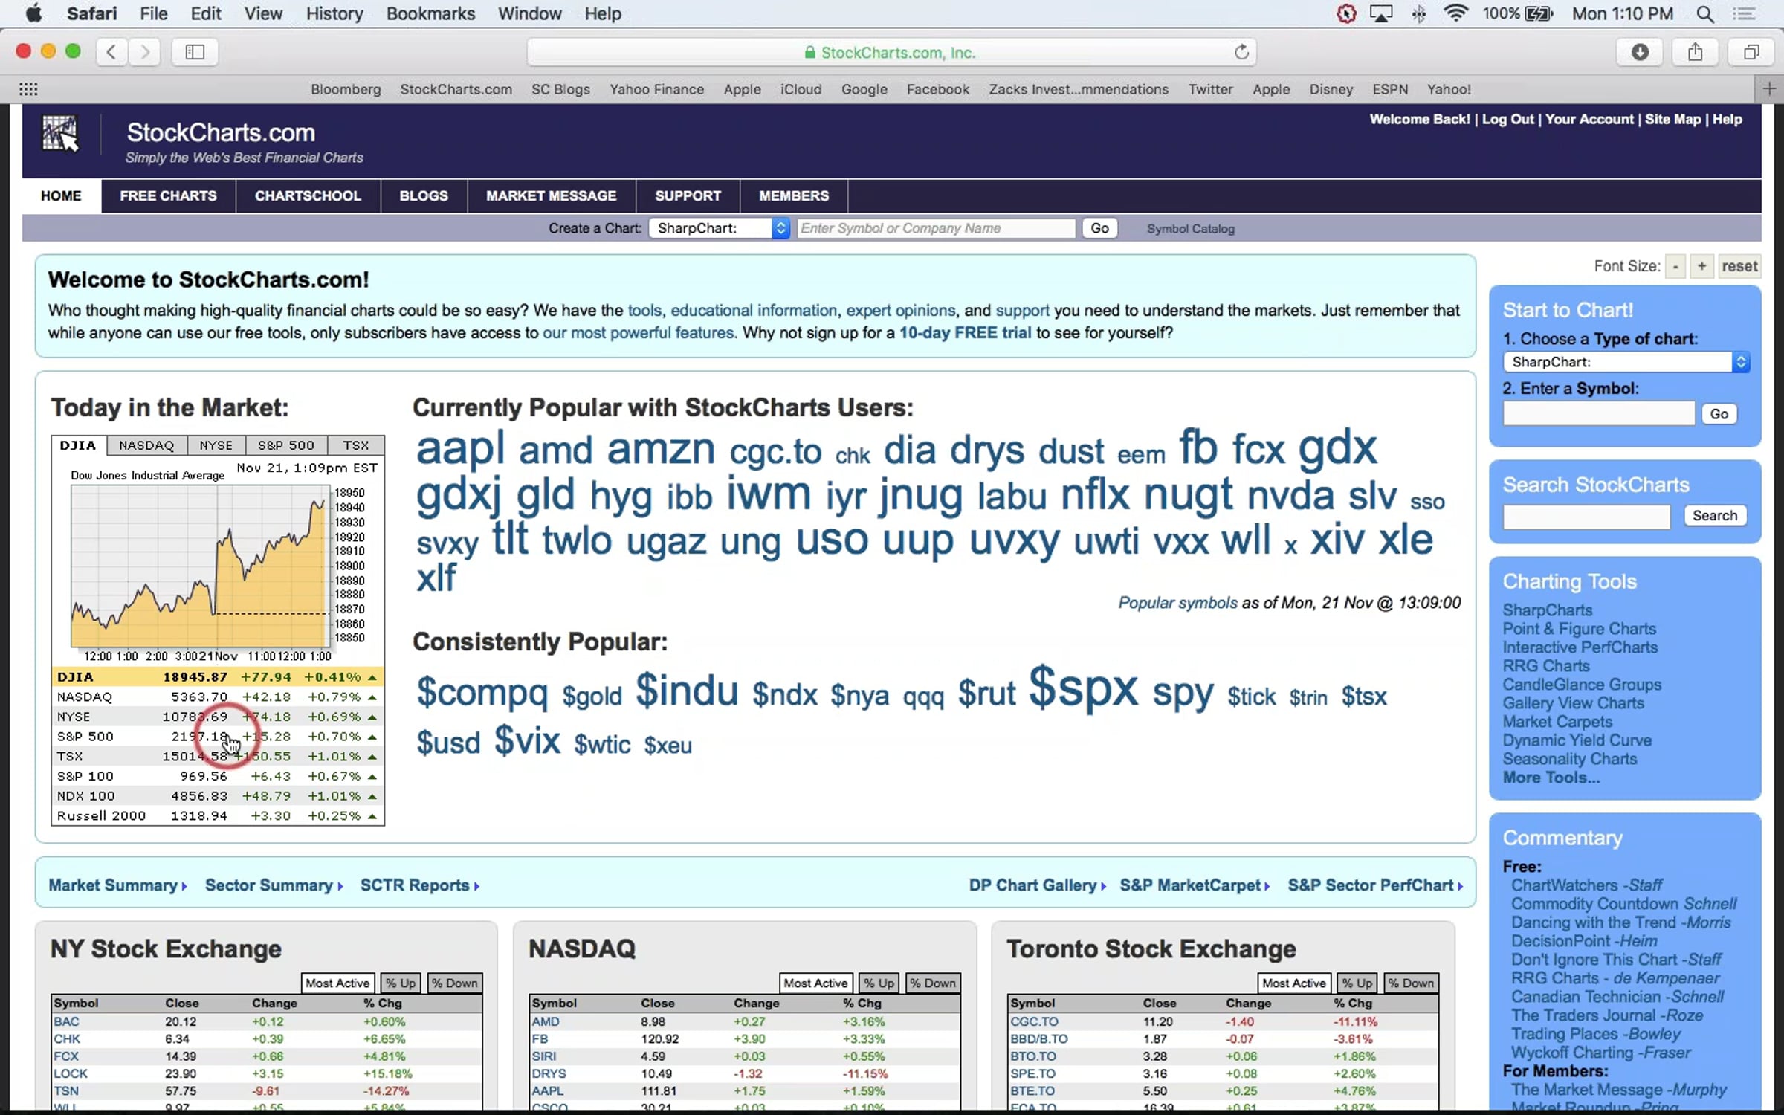The height and width of the screenshot is (1115, 1784).
Task: Decrease font size with minus button
Action: pyautogui.click(x=1675, y=266)
